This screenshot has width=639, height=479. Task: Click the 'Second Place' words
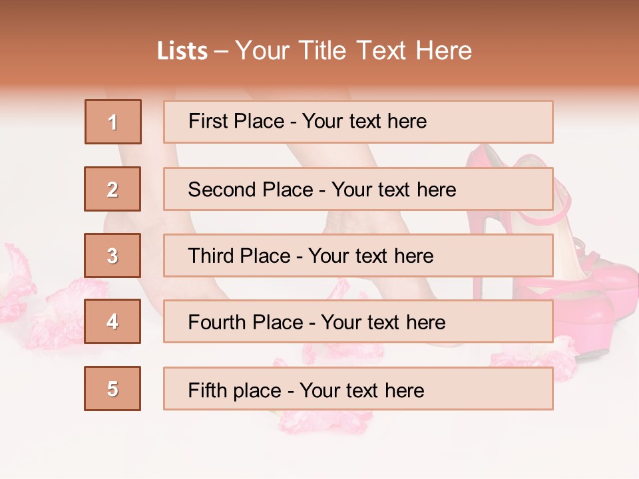(x=251, y=190)
